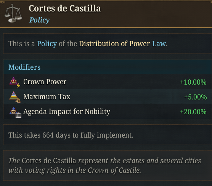Screen dimensions: 212x186
Task: Click the Maximum Tax pyramid icon
Action: coord(15,97)
